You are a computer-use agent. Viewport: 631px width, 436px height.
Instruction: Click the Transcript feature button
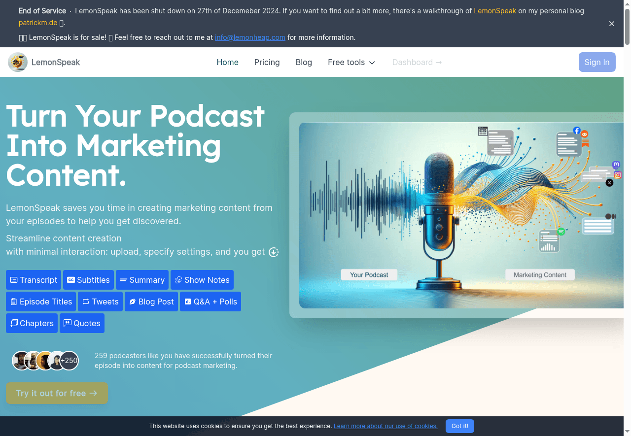[34, 280]
